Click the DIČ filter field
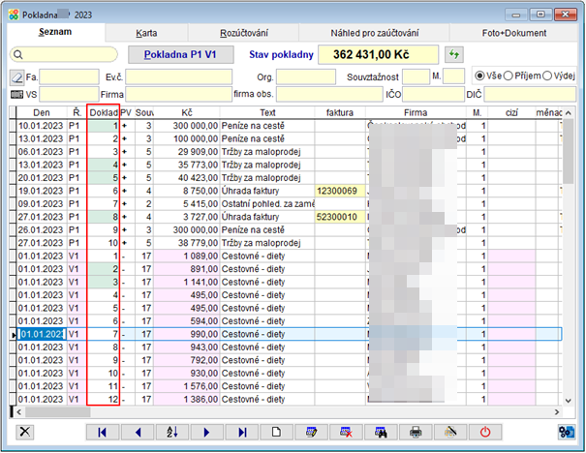Viewport: 586px width, 453px height. tap(530, 95)
